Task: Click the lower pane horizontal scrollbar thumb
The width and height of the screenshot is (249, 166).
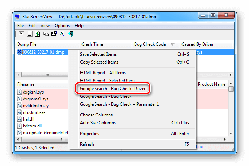Action: [x=45, y=139]
